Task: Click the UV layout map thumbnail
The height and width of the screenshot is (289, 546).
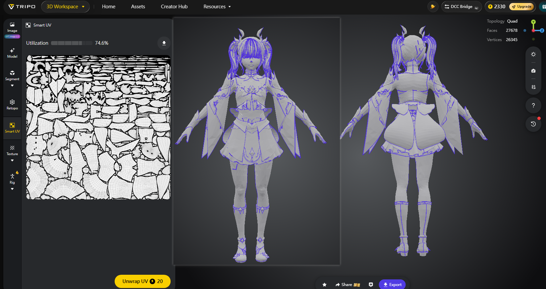Action: (98, 127)
